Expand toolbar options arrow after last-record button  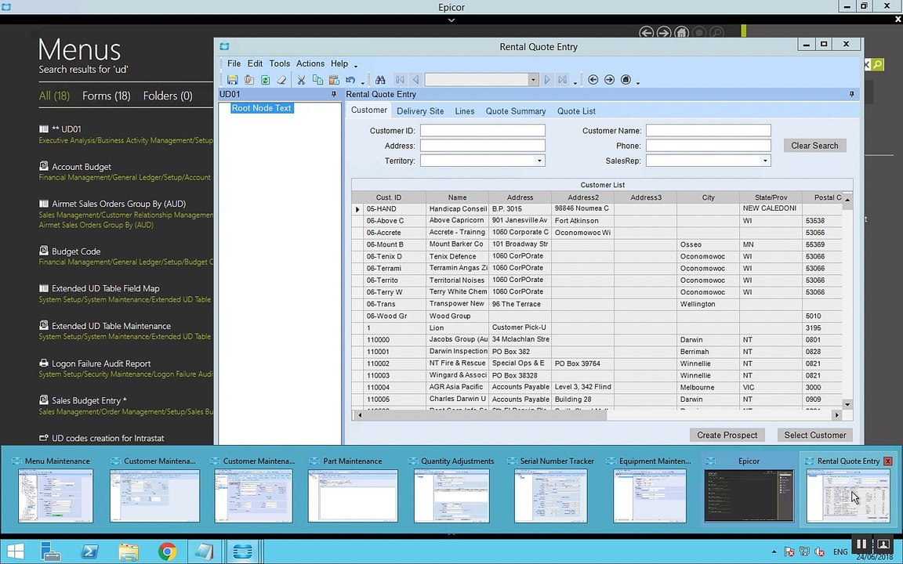click(575, 82)
